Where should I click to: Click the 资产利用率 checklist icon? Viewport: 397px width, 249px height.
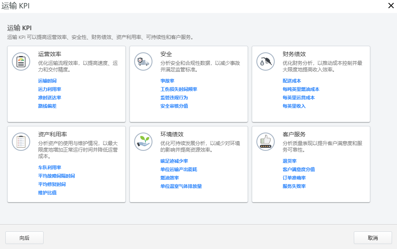(21, 141)
